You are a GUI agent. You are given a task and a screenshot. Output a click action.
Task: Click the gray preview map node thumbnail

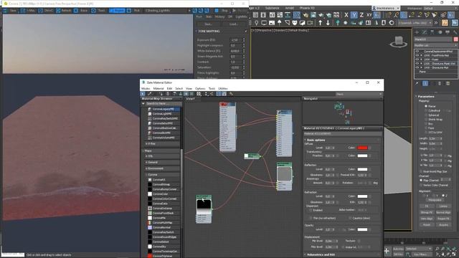click(x=284, y=173)
